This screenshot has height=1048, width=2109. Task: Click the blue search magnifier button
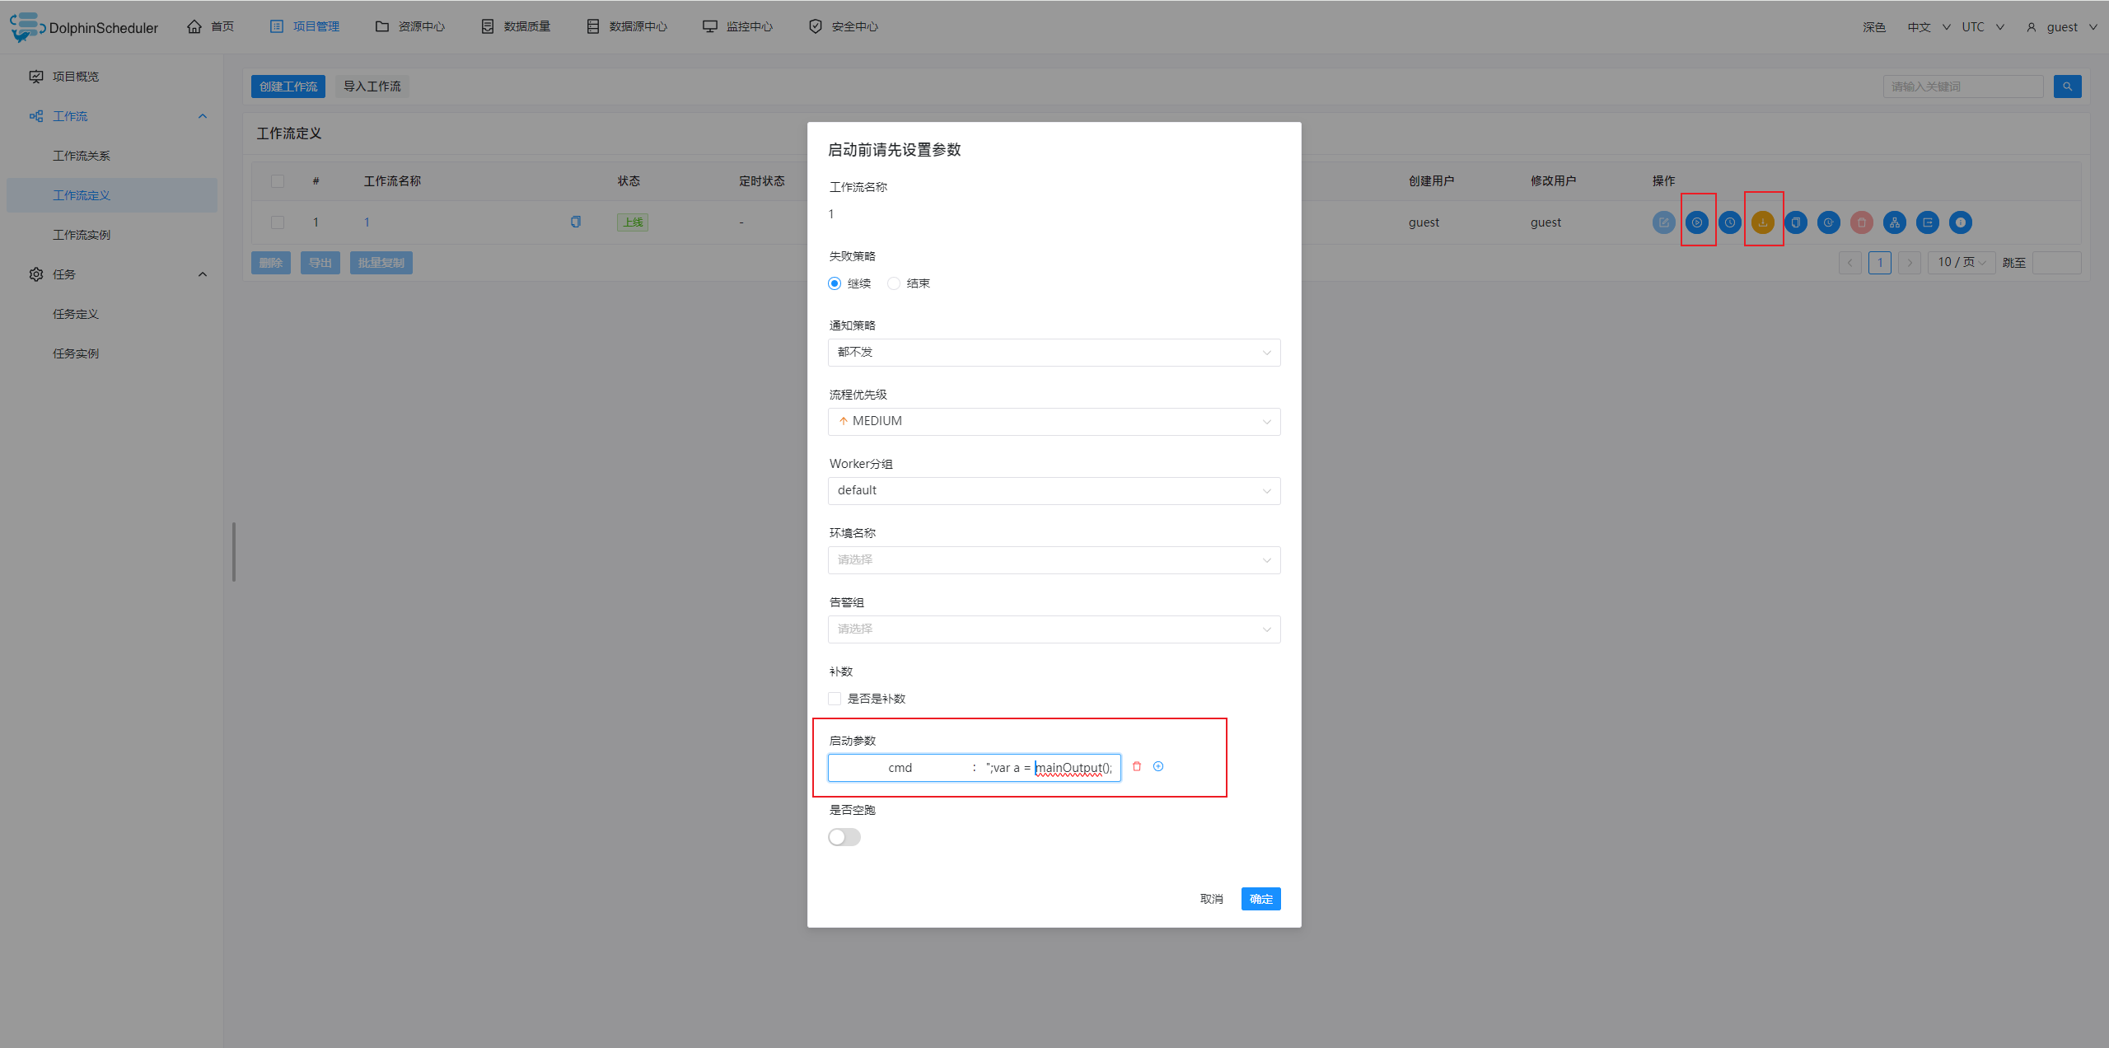2067,87
